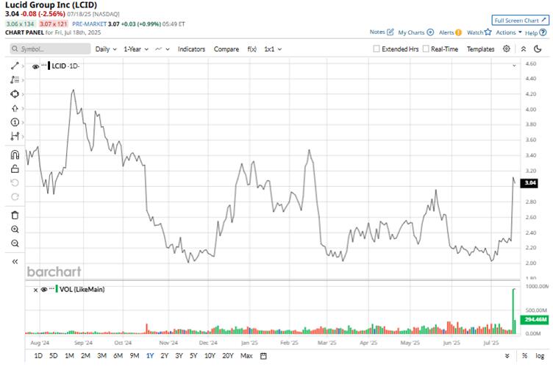
Task: Select the 1M time range
Action: pos(69,356)
